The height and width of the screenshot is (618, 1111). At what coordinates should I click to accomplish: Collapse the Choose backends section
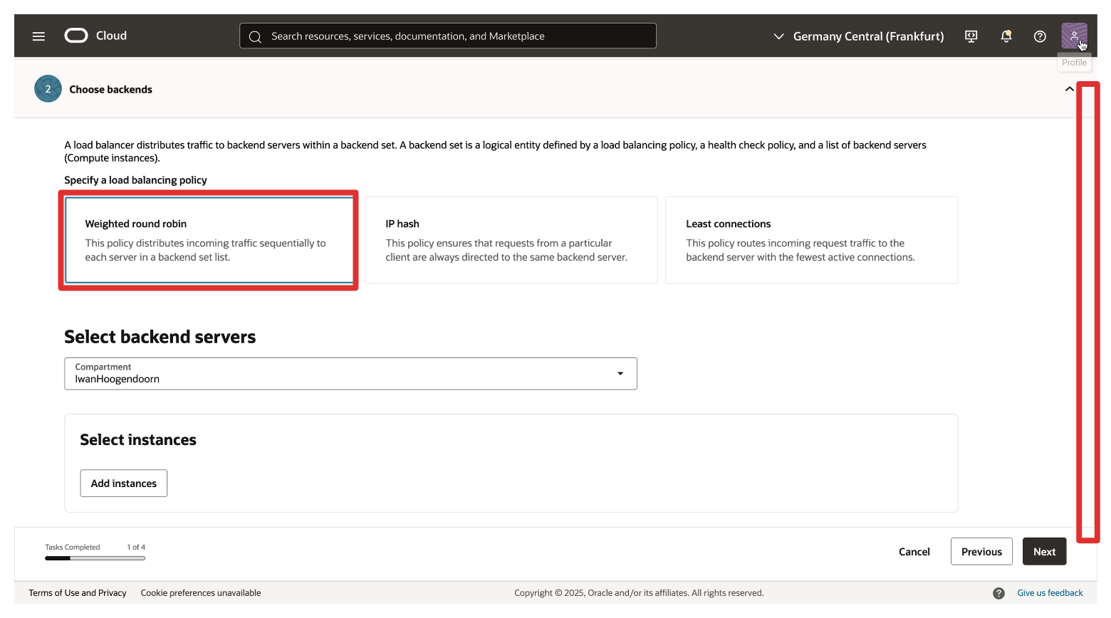pyautogui.click(x=1069, y=89)
